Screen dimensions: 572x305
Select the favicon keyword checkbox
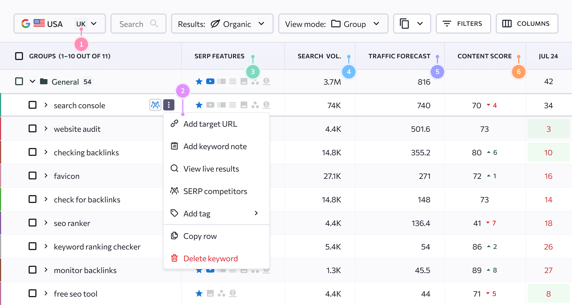point(33,176)
